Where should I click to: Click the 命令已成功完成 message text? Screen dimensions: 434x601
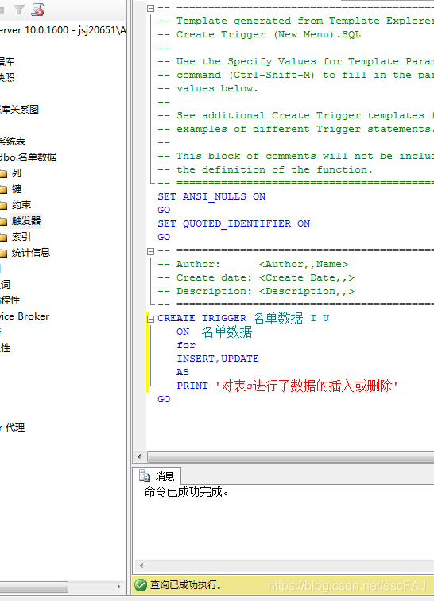tap(186, 491)
